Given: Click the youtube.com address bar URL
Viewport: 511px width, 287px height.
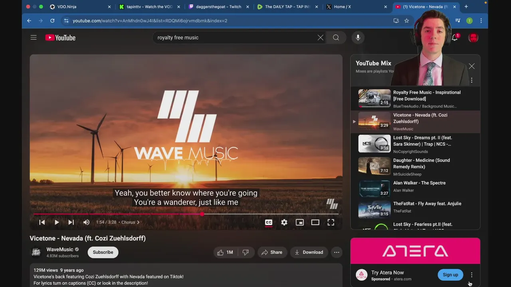Looking at the screenshot, I should [150, 21].
